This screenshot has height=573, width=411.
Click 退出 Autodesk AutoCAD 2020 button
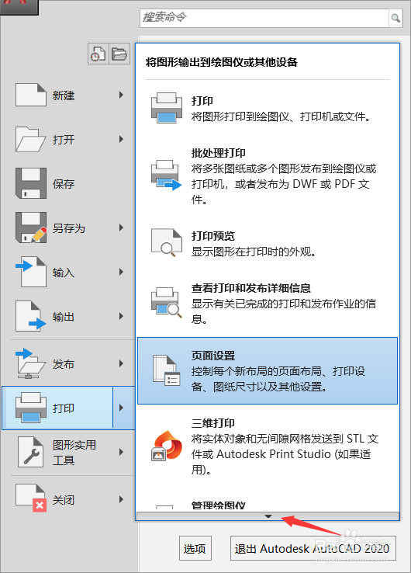click(x=313, y=548)
